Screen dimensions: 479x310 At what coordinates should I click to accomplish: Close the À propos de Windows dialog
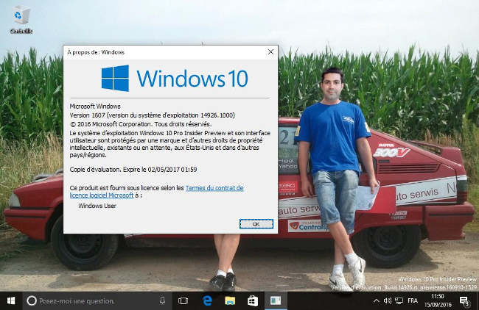(x=270, y=52)
